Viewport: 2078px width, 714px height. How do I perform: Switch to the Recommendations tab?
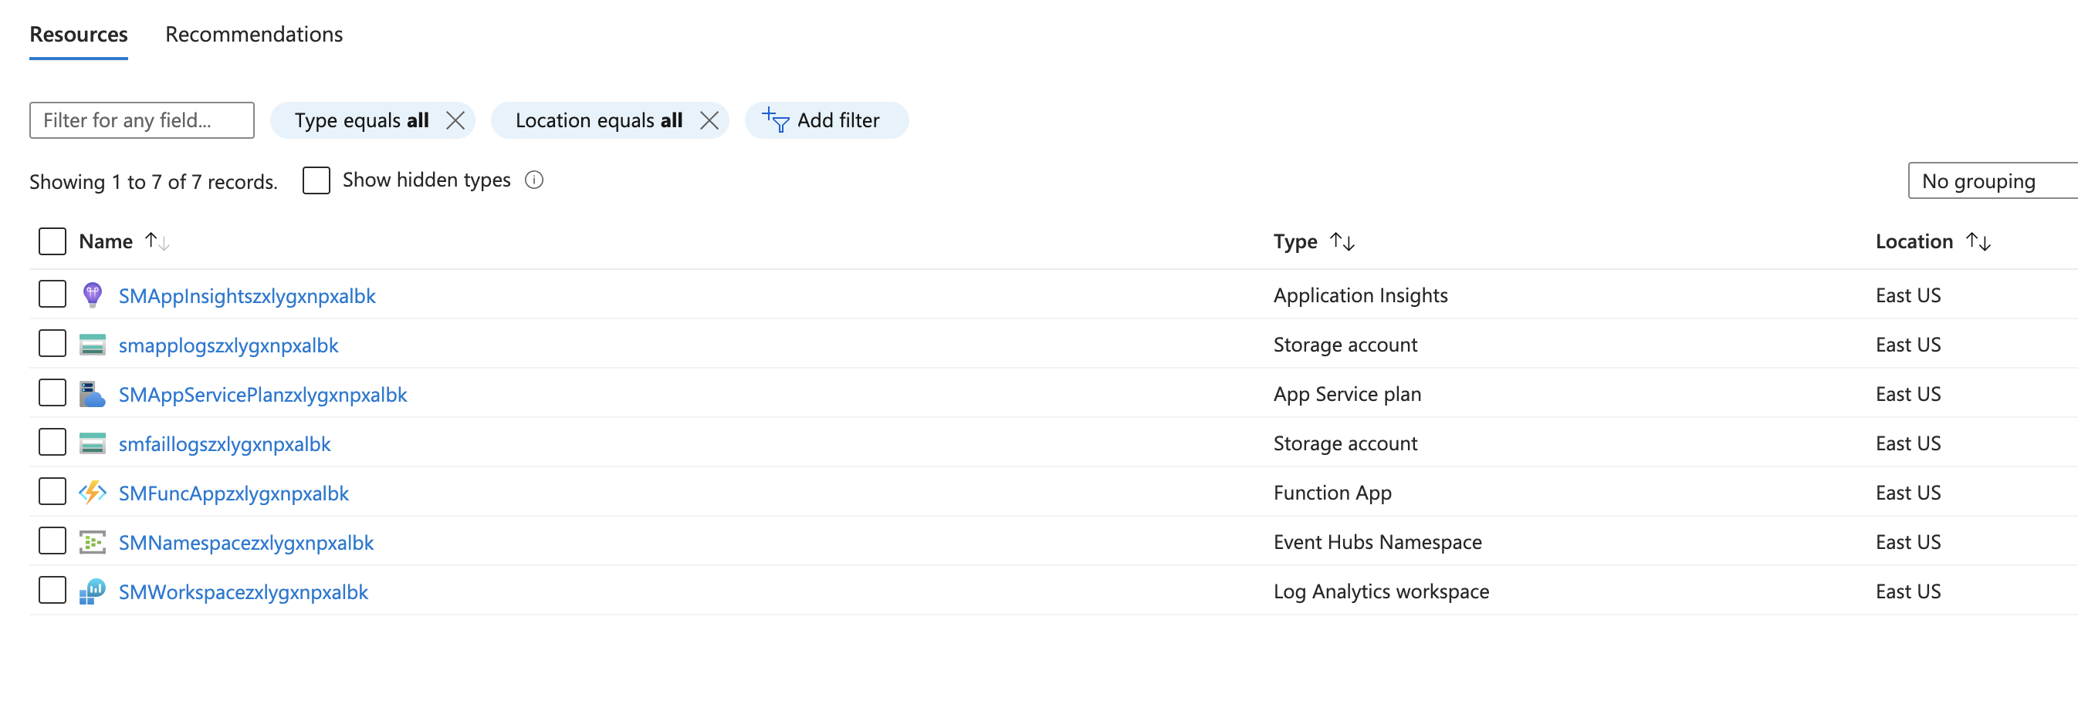pyautogui.click(x=253, y=34)
